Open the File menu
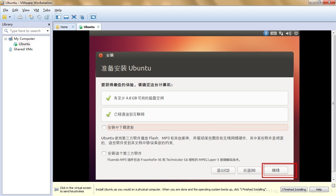Viewport: 336px width, 196px height. point(6,10)
